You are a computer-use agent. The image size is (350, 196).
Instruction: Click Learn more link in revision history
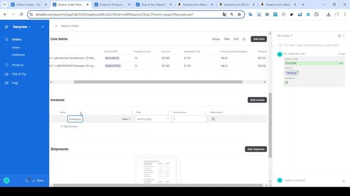pyautogui.click(x=332, y=45)
